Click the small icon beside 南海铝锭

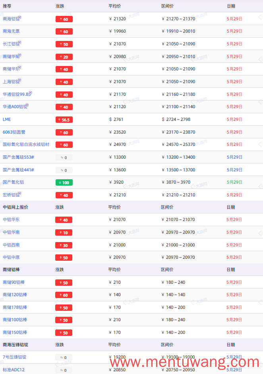click(x=20, y=17)
